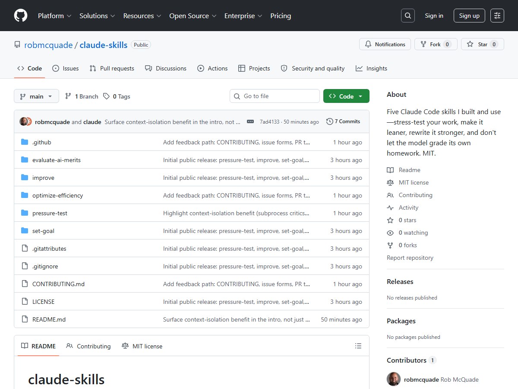Open the .github folder icon
Image resolution: width=518 pixels, height=389 pixels.
(25, 142)
